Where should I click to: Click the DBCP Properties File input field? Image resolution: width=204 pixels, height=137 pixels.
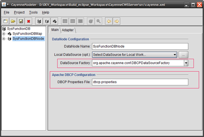[x=140, y=82]
